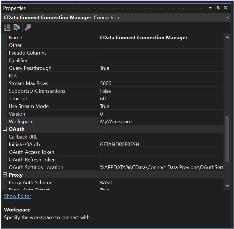Collapse the OAuth category
Image resolution: width=234 pixels, height=229 pixels.
click(5, 129)
